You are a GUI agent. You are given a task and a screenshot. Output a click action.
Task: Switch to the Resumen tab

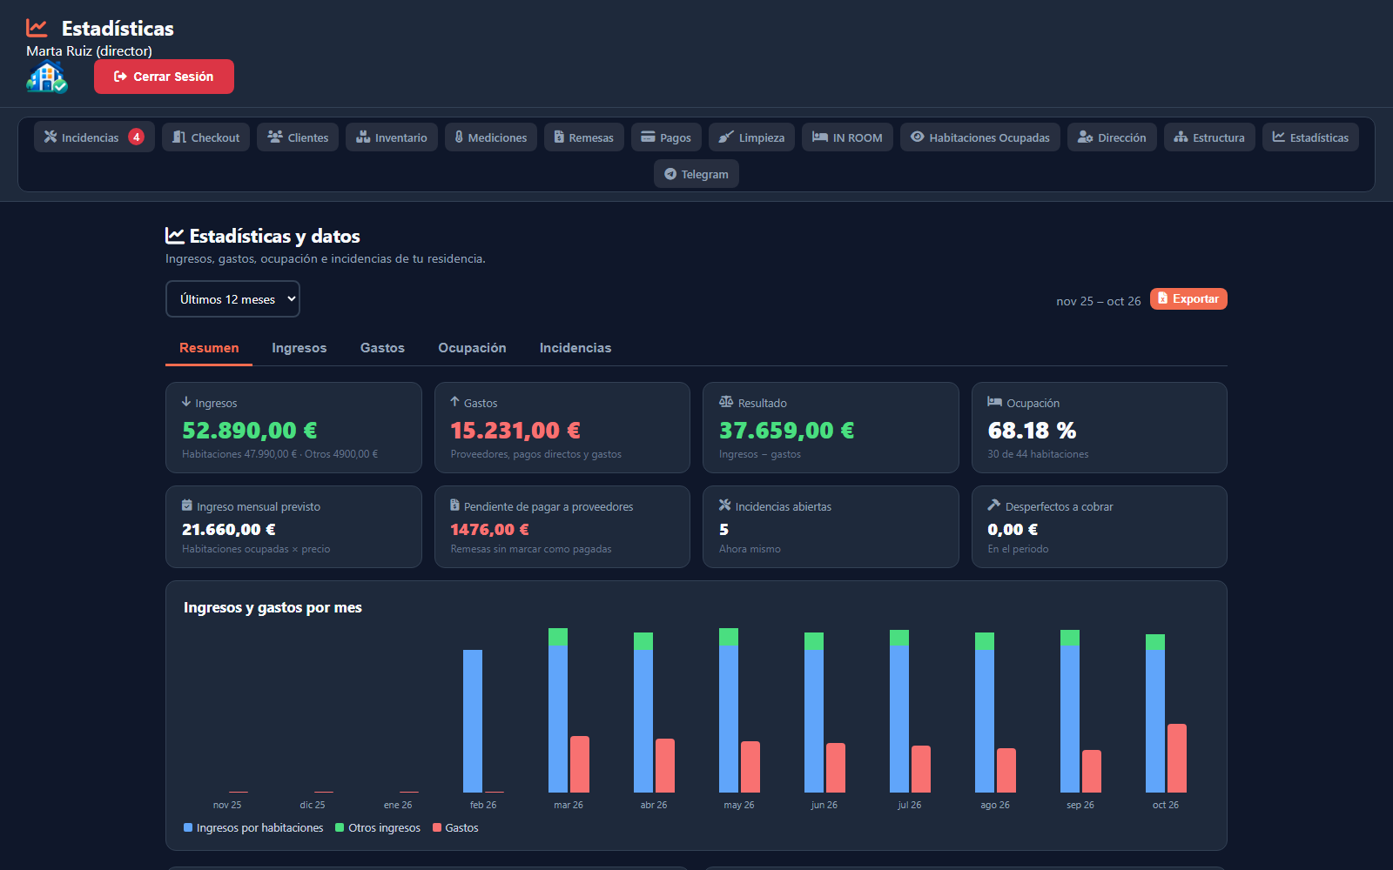[209, 348]
